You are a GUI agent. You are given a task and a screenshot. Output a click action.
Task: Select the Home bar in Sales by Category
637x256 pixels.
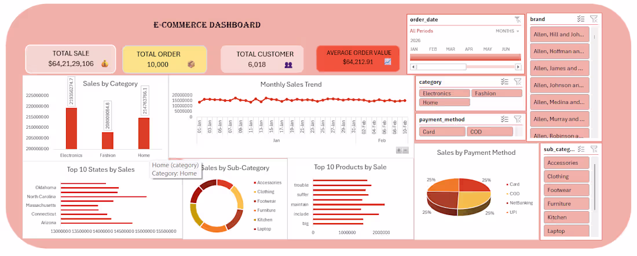pos(144,133)
